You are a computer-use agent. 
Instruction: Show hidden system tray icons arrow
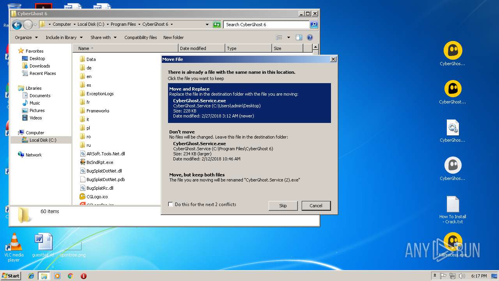[435, 276]
